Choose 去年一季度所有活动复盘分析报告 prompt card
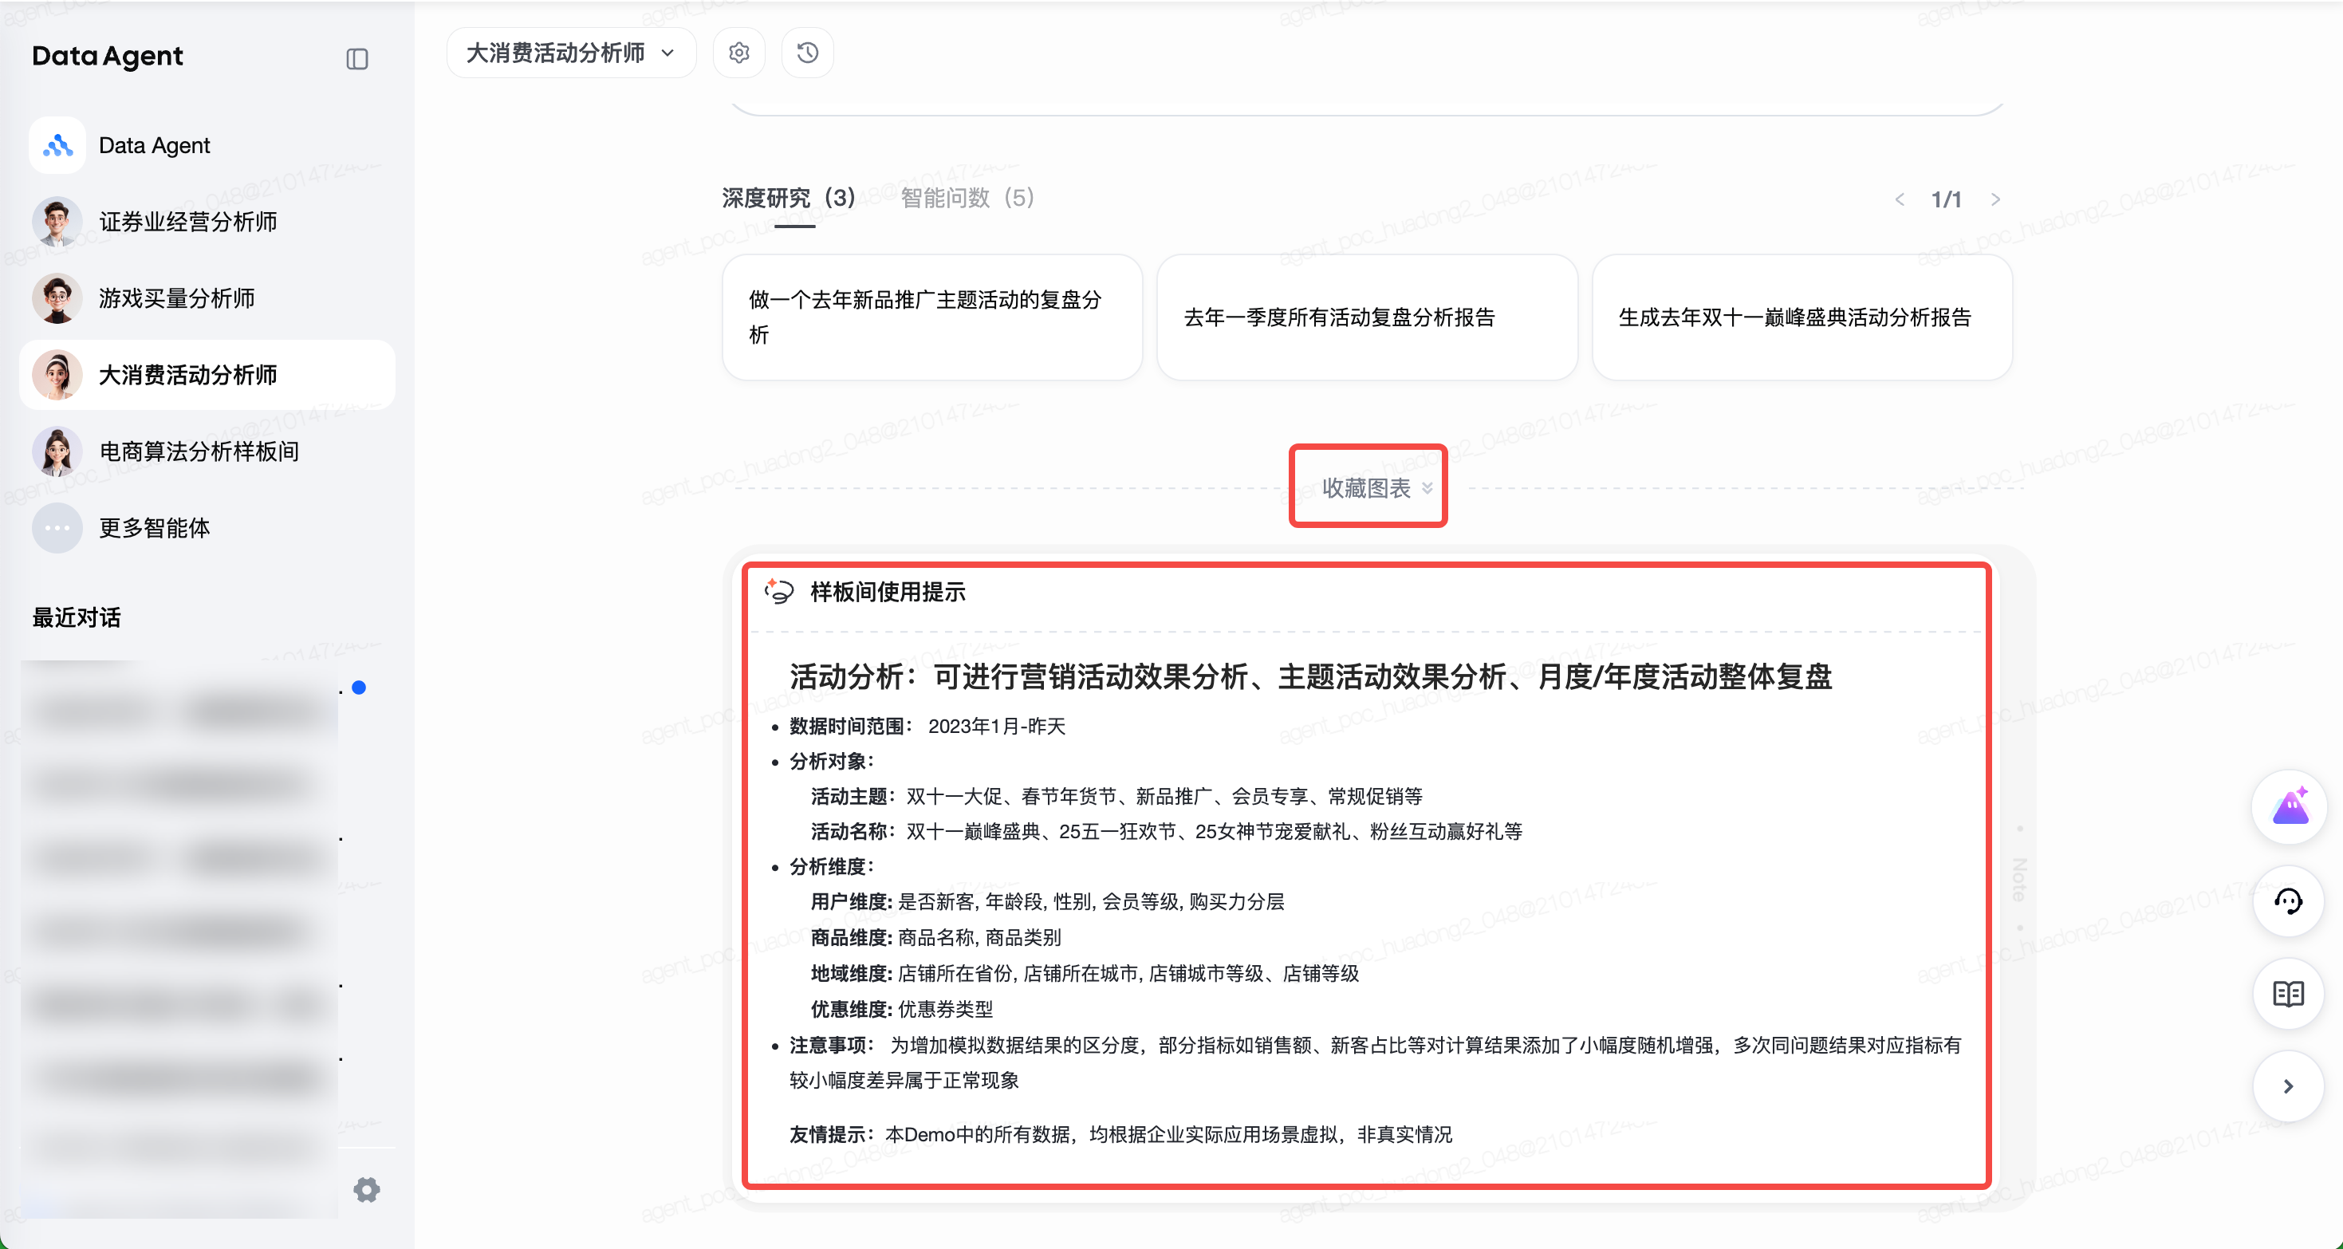The image size is (2343, 1249). 1366,317
